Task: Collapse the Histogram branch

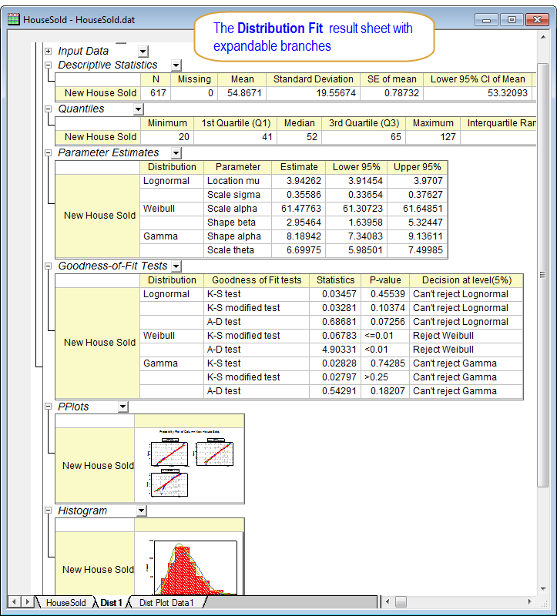Action: pyautogui.click(x=48, y=511)
